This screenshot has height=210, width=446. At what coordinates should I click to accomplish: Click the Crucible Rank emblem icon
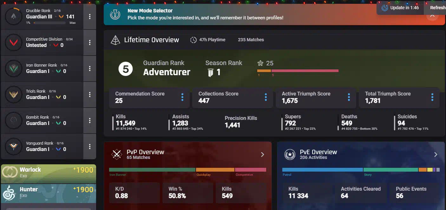pyautogui.click(x=13, y=16)
